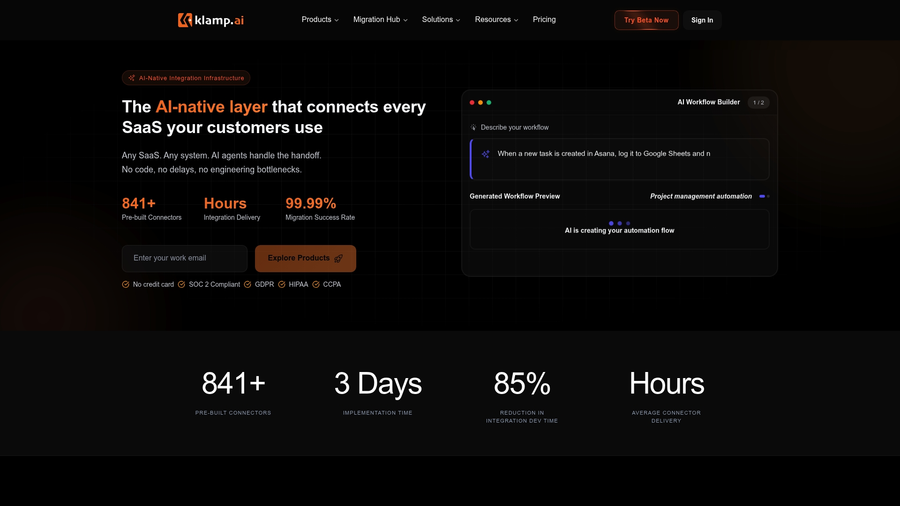
Task: Click the green dot in the workflow window
Action: pyautogui.click(x=489, y=103)
